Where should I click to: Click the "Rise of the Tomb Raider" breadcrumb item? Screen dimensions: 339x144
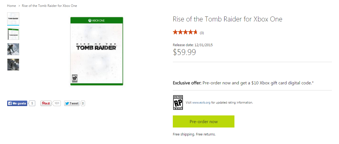50,6
